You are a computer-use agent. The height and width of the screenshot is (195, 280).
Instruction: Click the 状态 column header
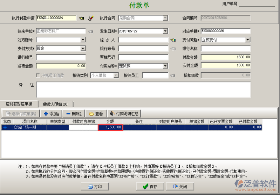(7, 122)
